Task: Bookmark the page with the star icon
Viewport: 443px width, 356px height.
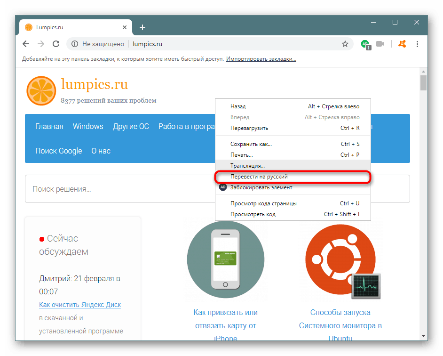Action: coord(345,44)
